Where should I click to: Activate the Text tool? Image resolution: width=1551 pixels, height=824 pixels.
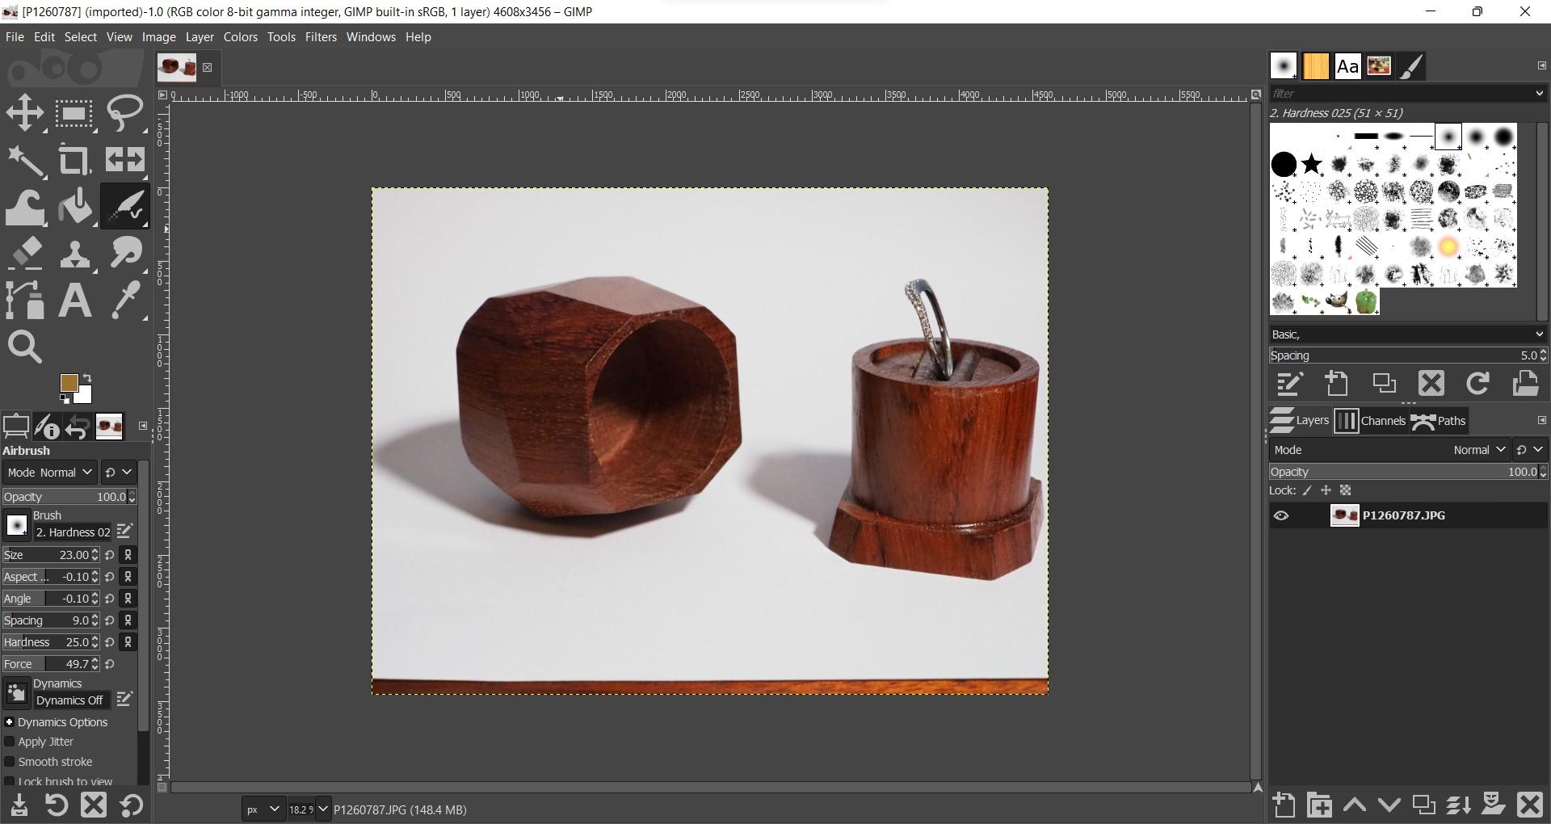click(74, 300)
